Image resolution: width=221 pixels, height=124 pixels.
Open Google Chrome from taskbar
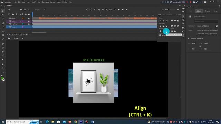point(75,122)
